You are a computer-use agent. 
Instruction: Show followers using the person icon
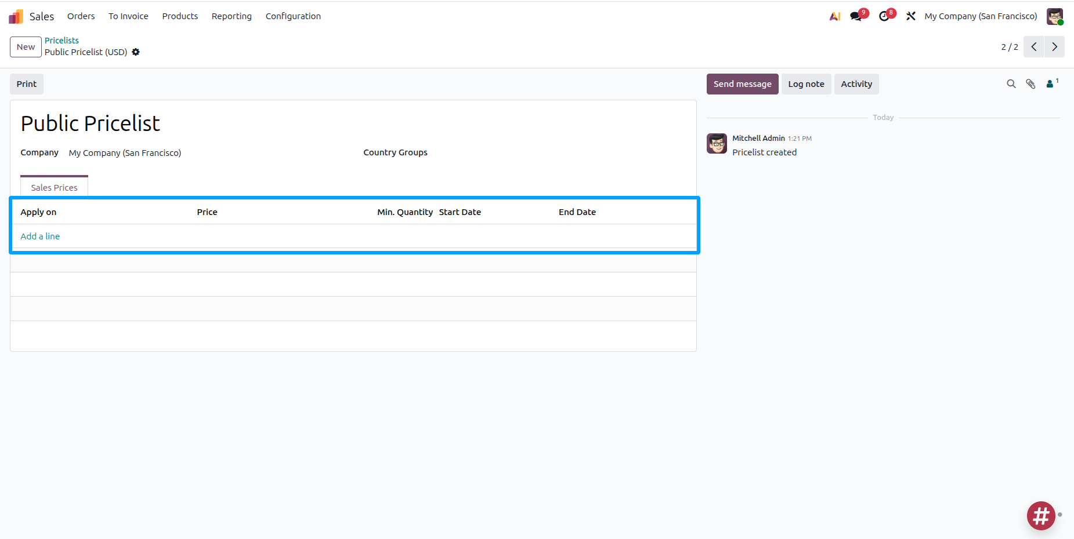click(x=1050, y=84)
